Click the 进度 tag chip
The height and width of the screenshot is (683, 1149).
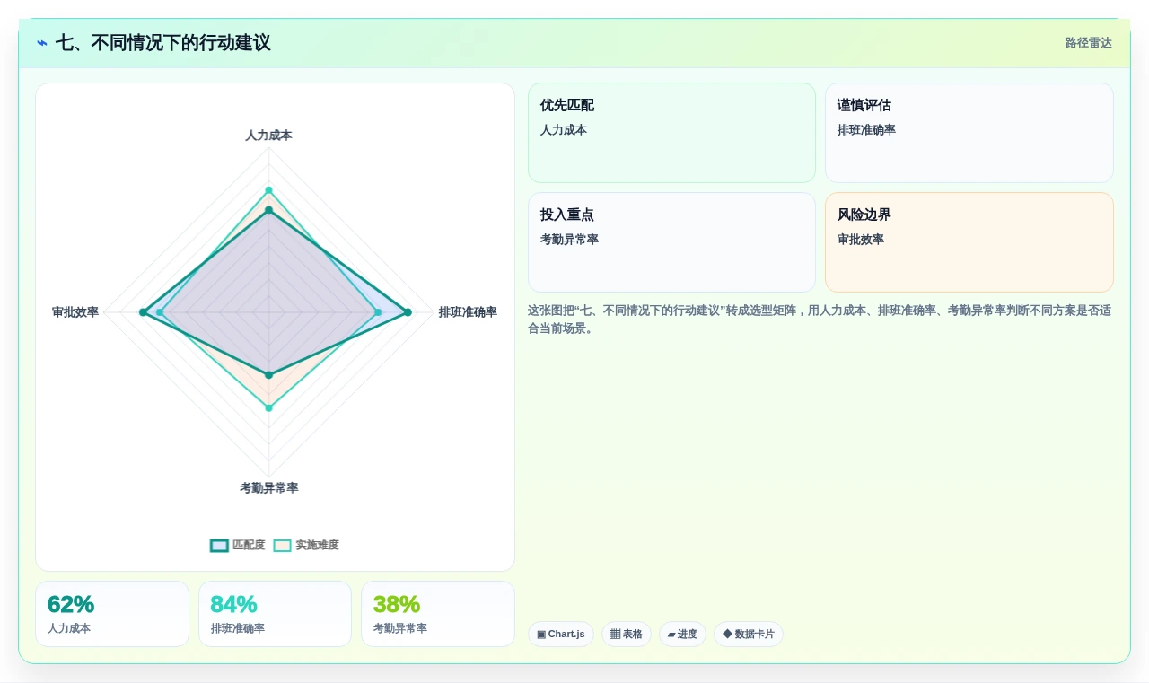682,634
